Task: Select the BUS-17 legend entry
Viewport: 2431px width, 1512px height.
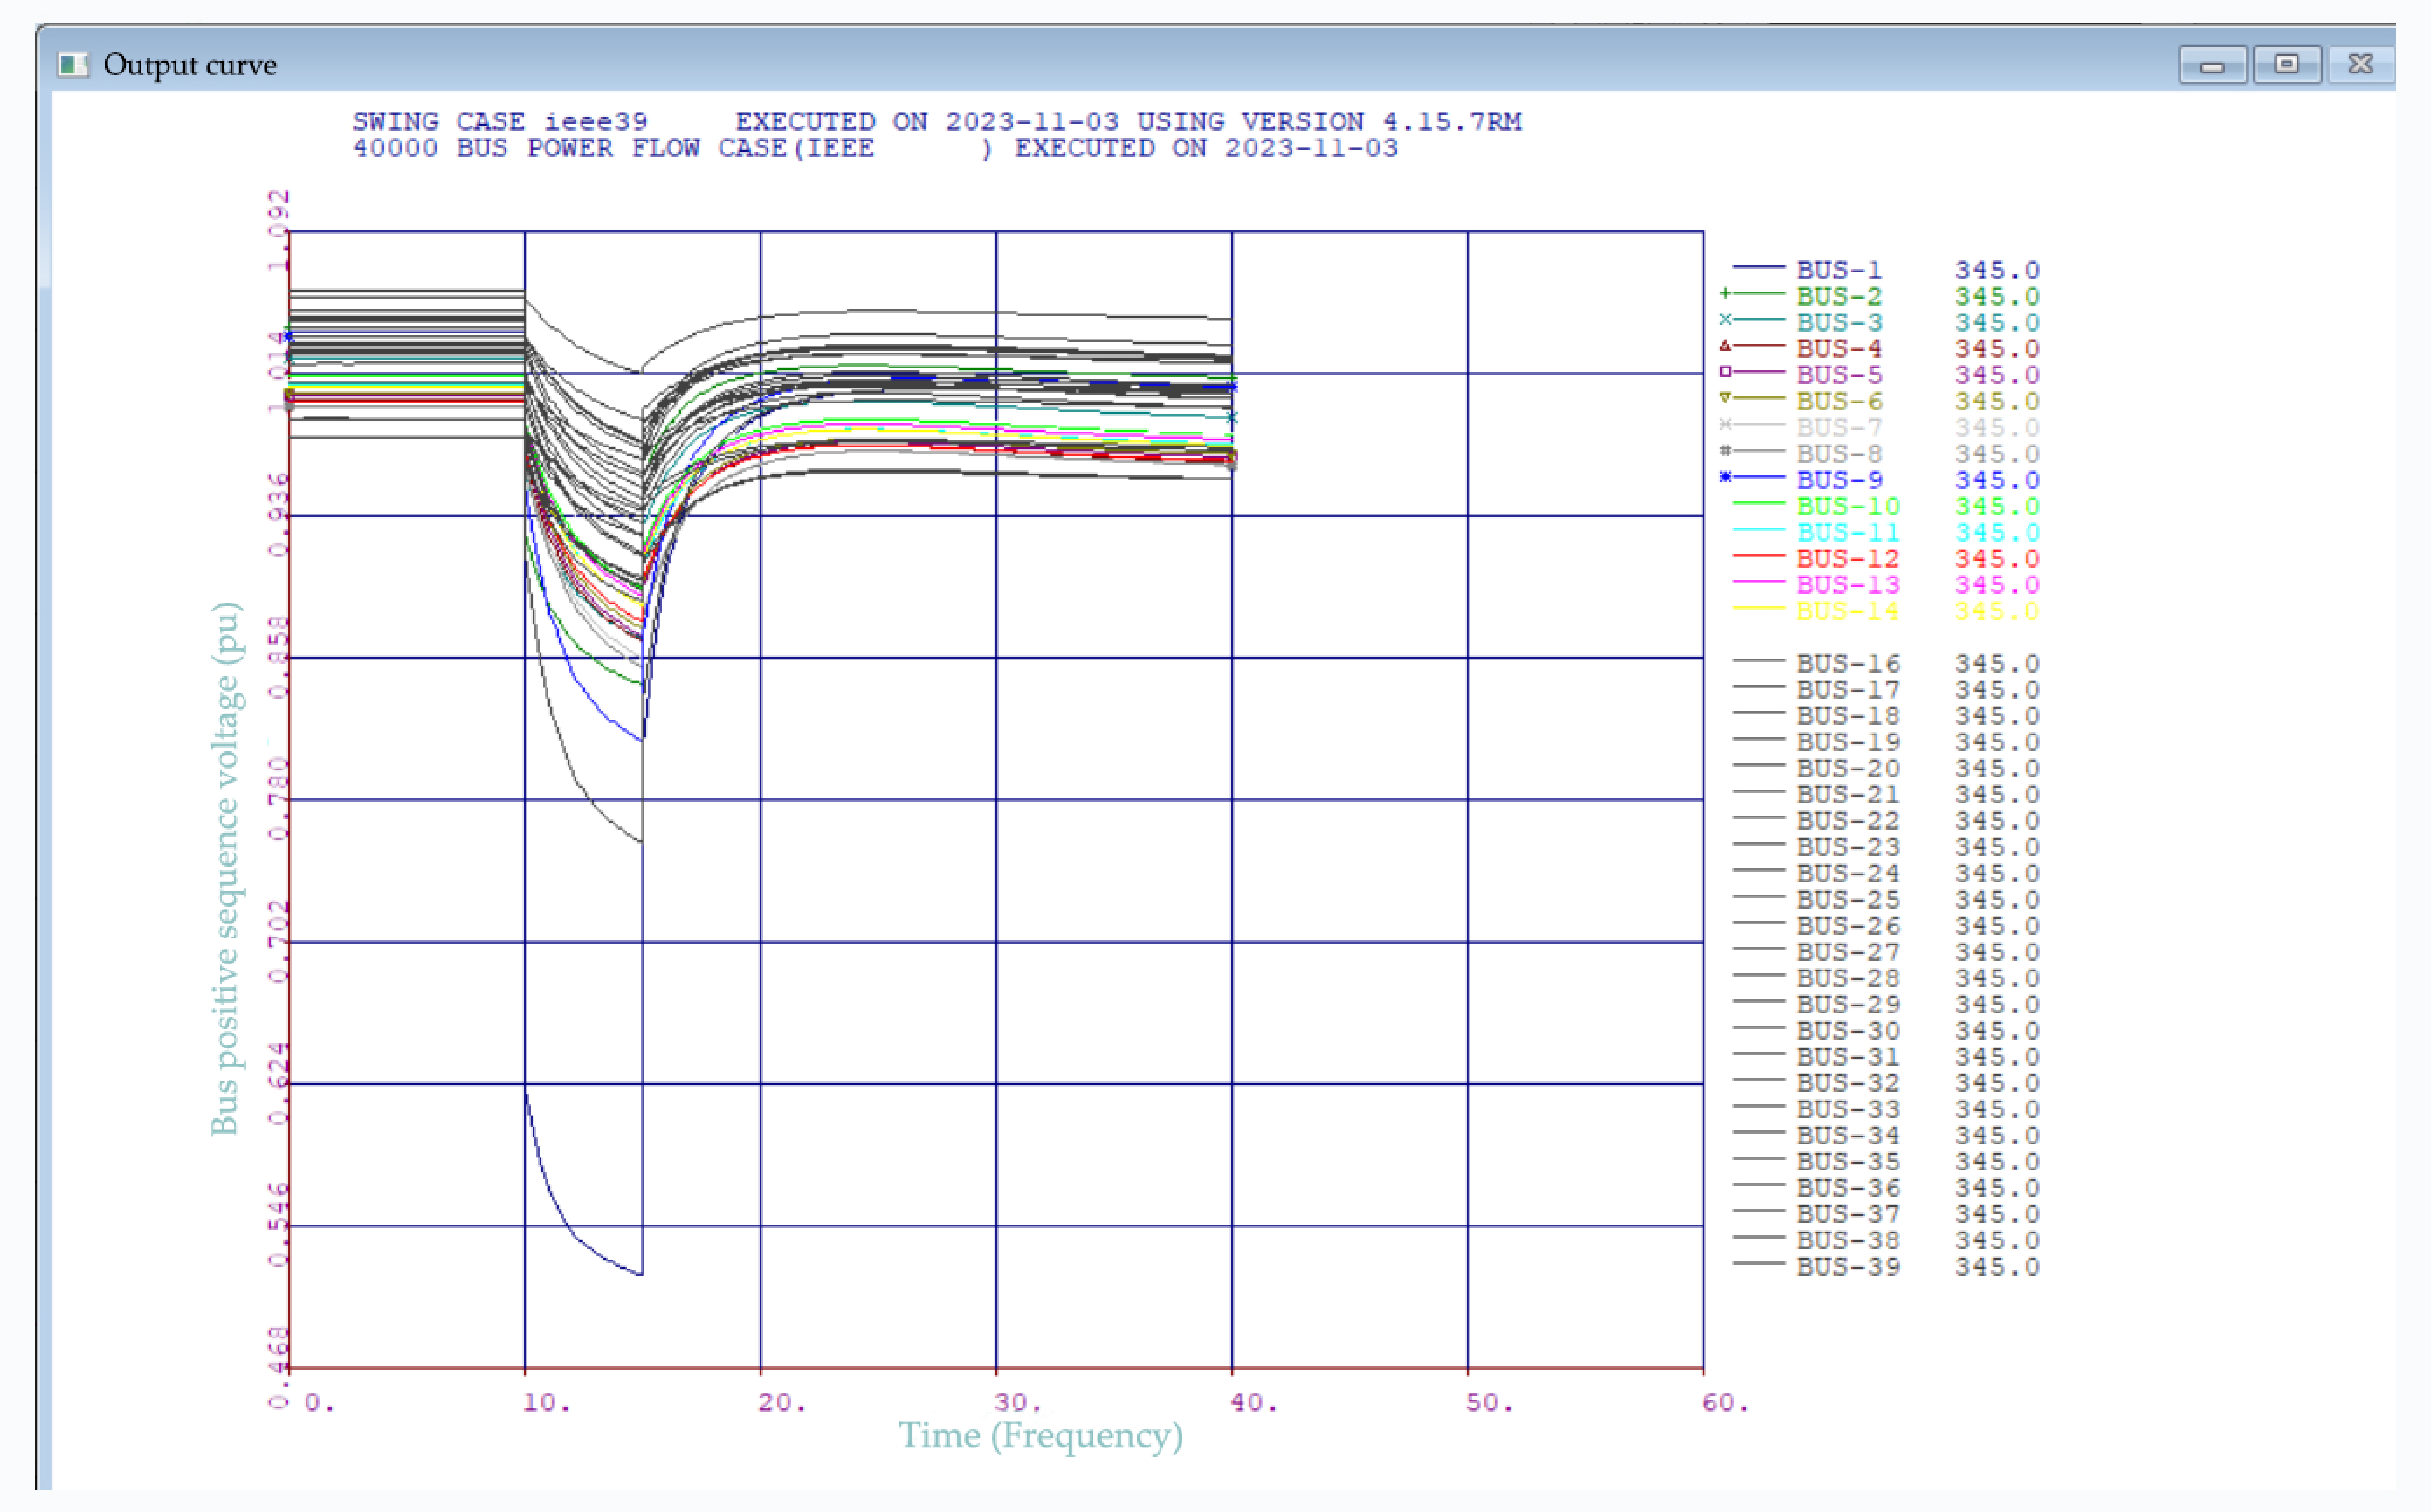Action: click(x=1886, y=690)
